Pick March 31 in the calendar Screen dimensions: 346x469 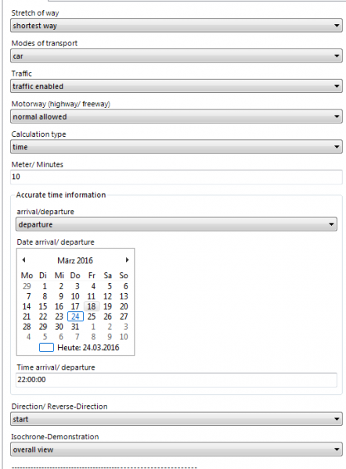(75, 327)
